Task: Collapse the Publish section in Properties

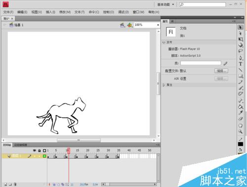Action: 164,43
